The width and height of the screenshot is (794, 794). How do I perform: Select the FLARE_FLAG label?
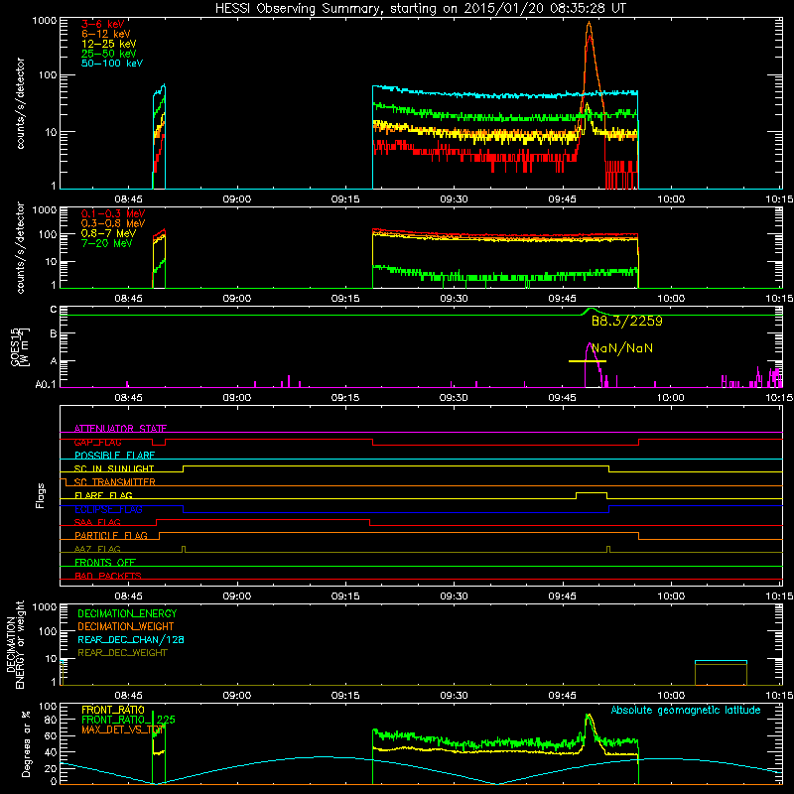coord(103,495)
